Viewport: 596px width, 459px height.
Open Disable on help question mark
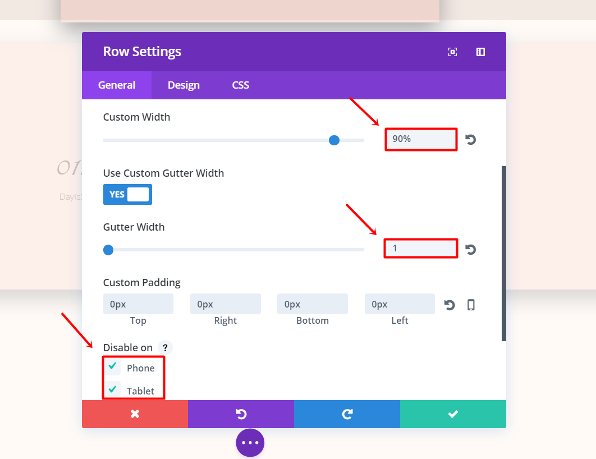pos(165,347)
